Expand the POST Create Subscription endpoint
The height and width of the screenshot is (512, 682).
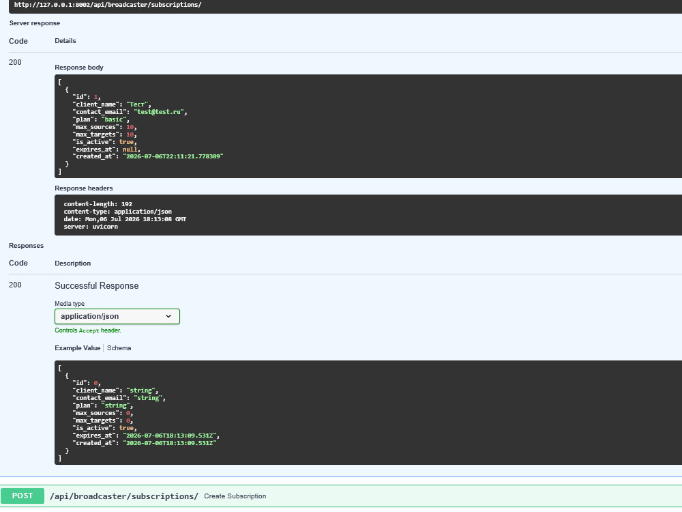coord(341,496)
